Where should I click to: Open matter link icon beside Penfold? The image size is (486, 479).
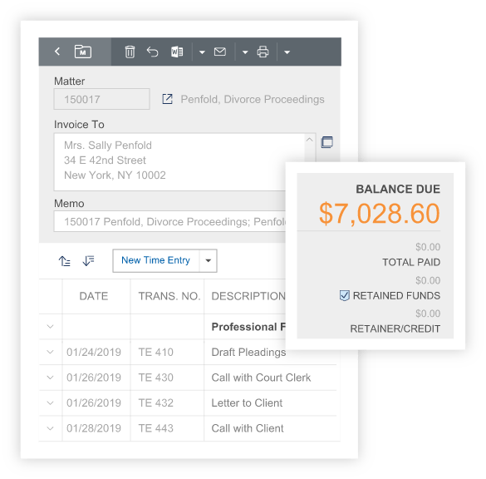167,99
